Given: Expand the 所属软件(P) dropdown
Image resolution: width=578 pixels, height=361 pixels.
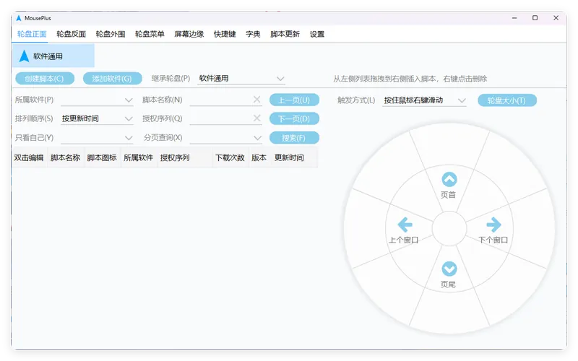Looking at the screenshot, I should point(97,100).
